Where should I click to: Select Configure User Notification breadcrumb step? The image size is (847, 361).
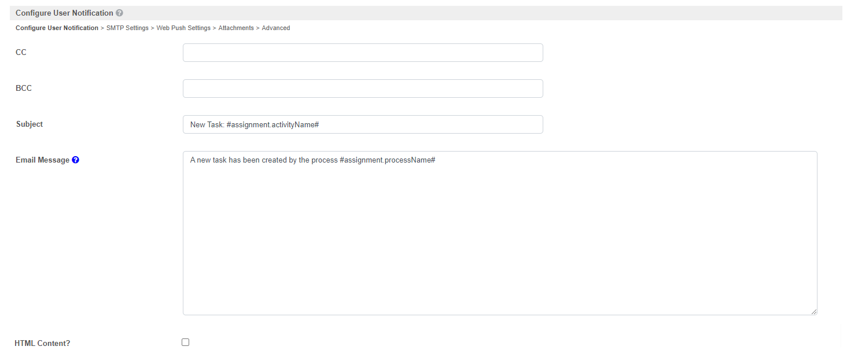[x=57, y=28]
